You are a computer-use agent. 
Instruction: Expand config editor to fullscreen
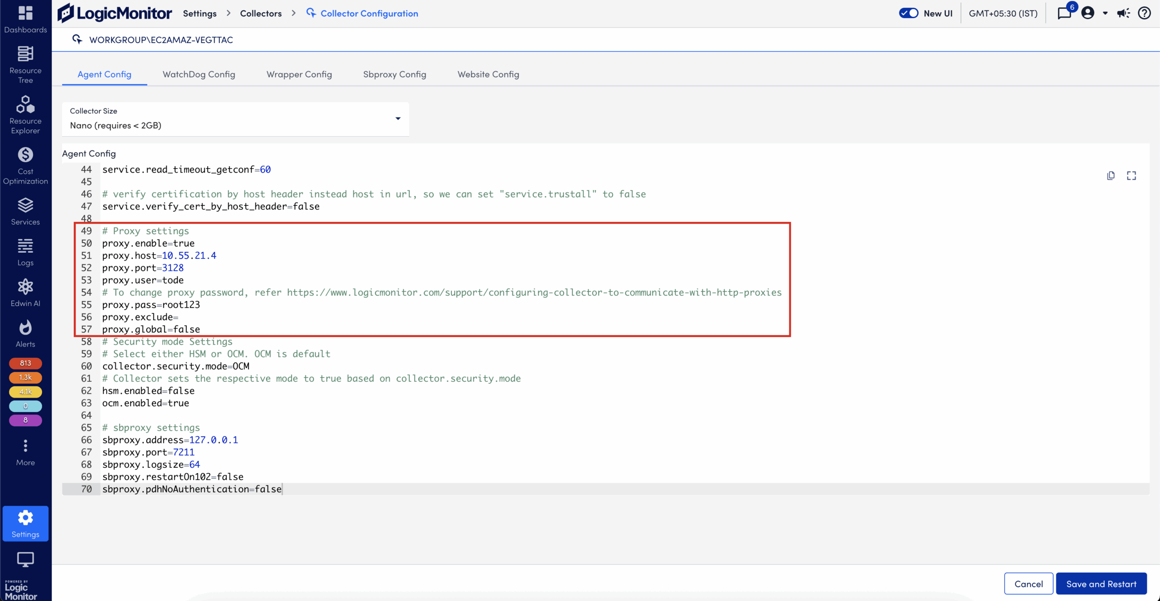coord(1131,176)
